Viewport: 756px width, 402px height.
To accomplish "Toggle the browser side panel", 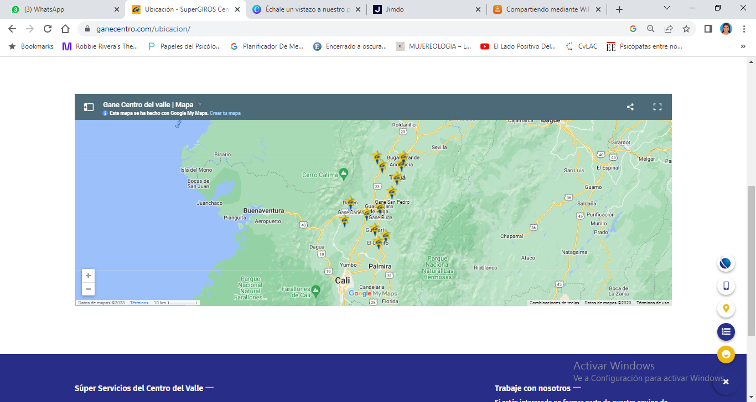I will [x=708, y=29].
